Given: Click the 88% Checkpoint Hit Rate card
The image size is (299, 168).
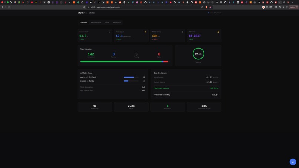Looking at the screenshot, I should pos(204,107).
